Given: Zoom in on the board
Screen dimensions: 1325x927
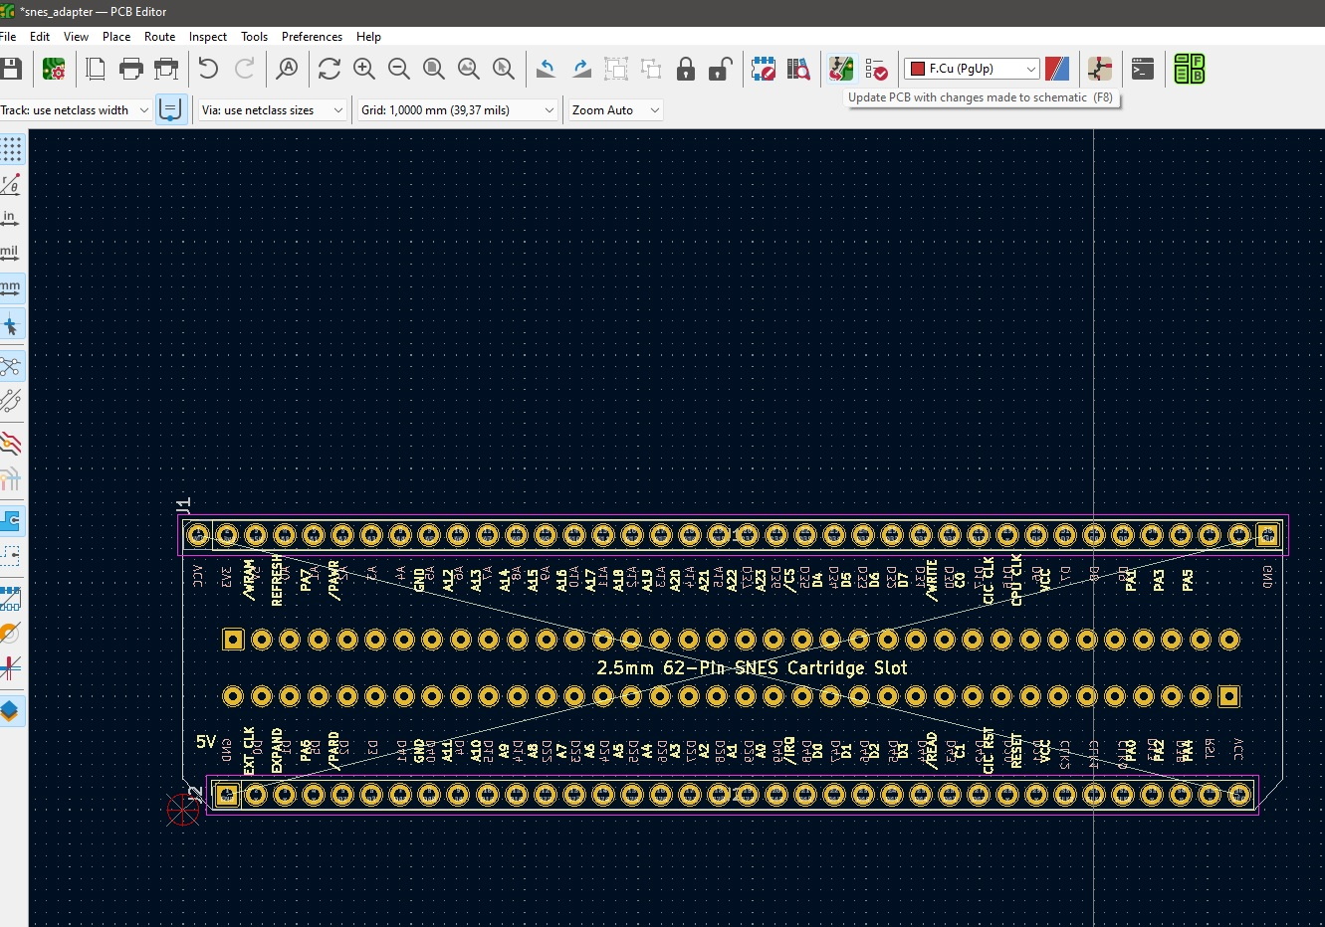Looking at the screenshot, I should tap(364, 69).
